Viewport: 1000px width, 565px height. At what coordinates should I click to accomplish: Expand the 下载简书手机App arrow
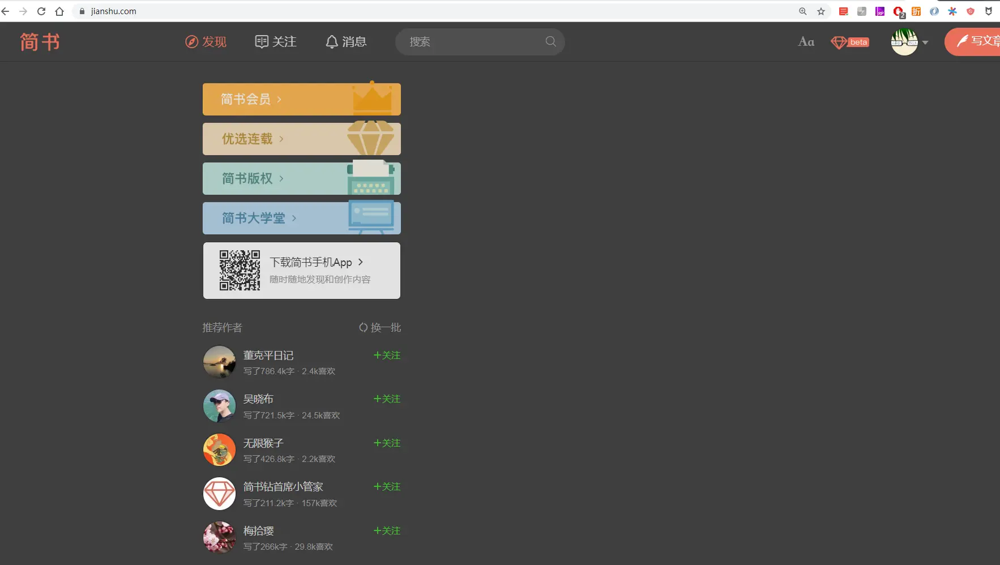[360, 262]
